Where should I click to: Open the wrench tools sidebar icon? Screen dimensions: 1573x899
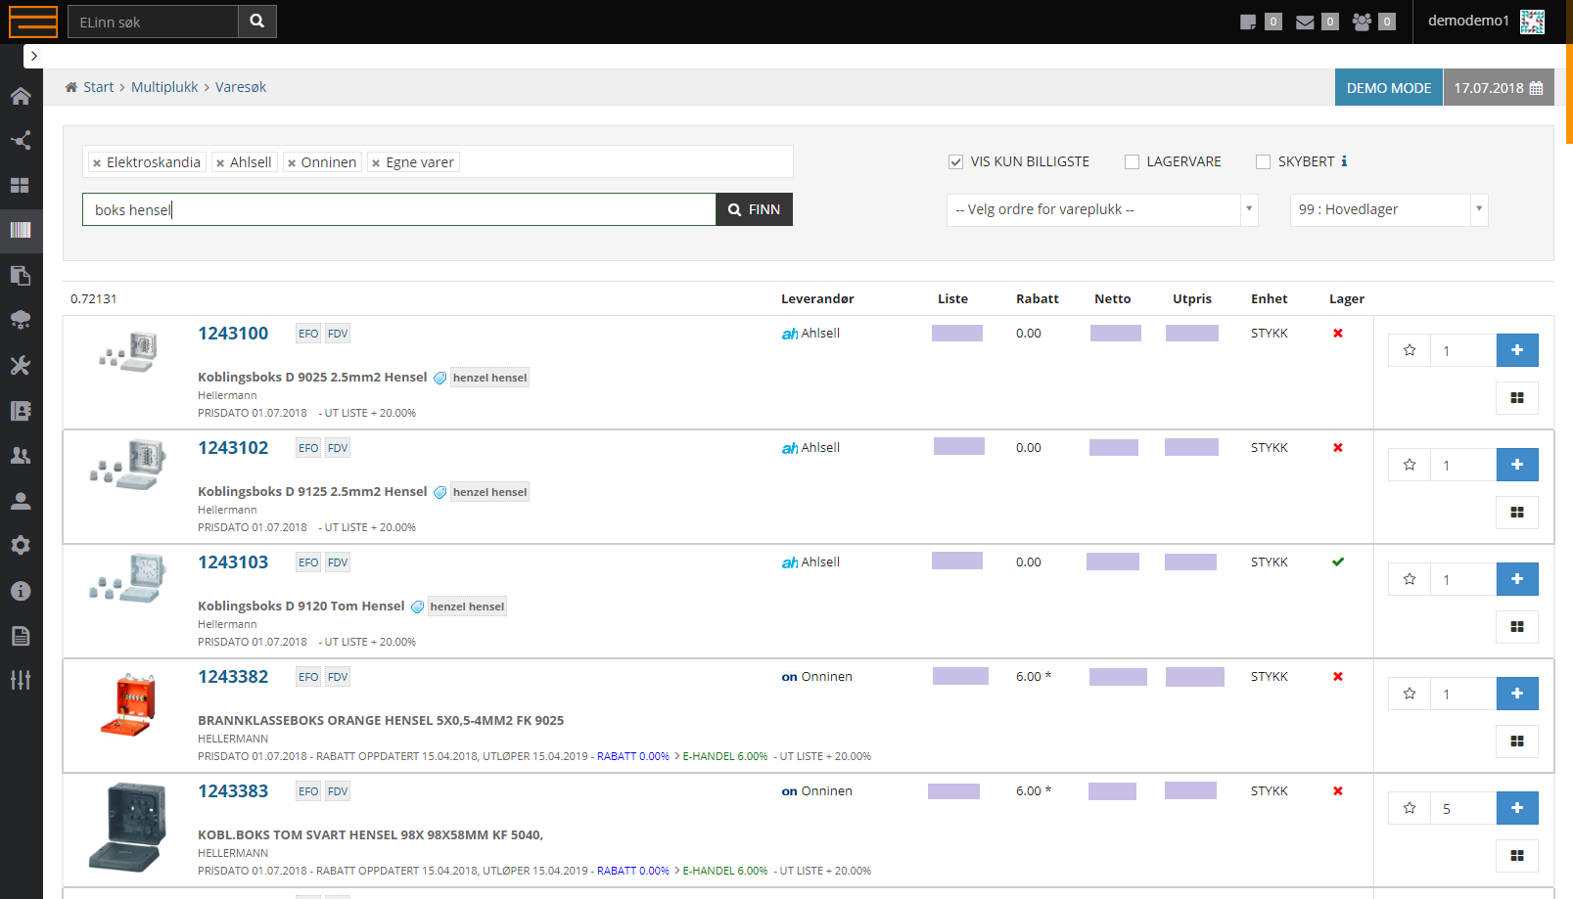click(x=21, y=365)
